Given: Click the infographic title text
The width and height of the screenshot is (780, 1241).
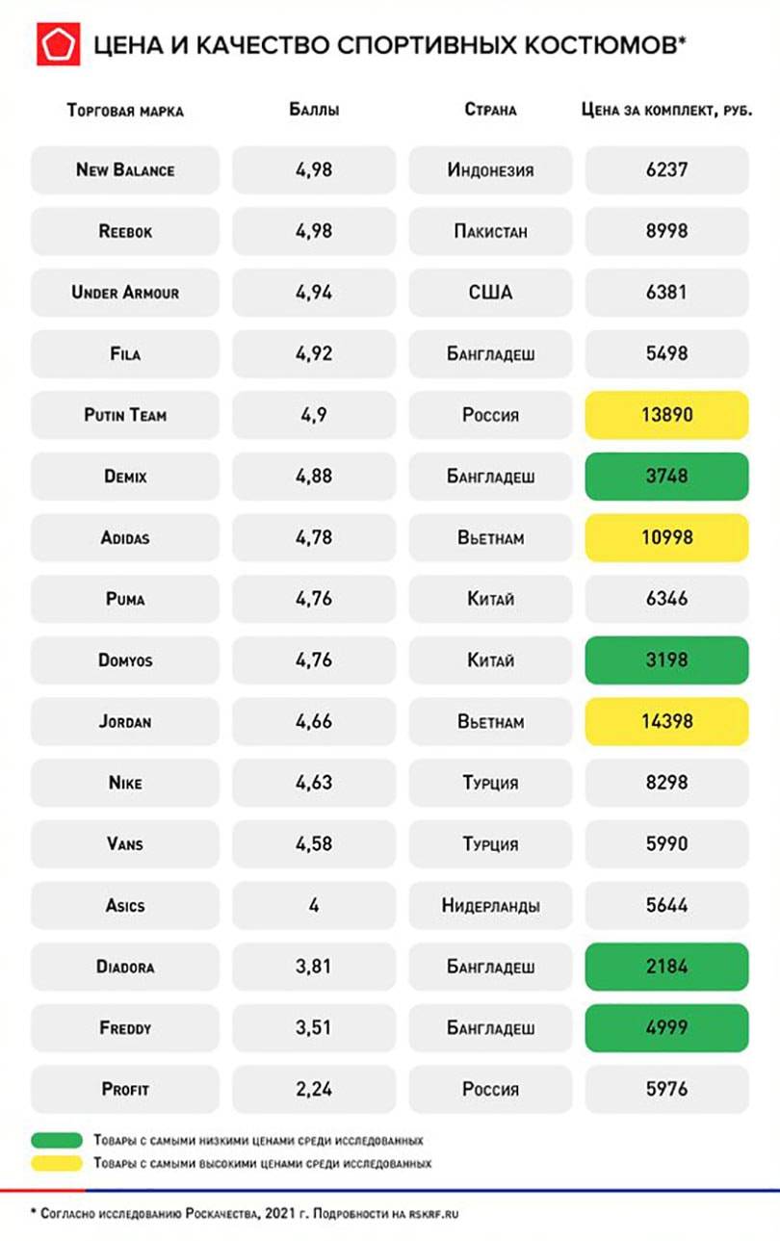Looking at the screenshot, I should coord(390,44).
